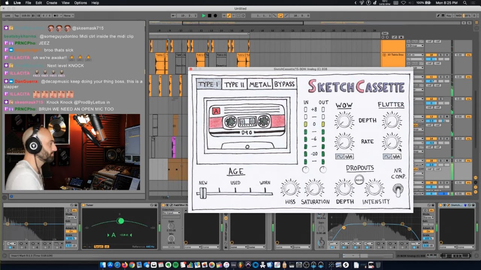Toggle track 10 activator button
This screenshot has height=270, width=481.
pyautogui.click(x=431, y=55)
